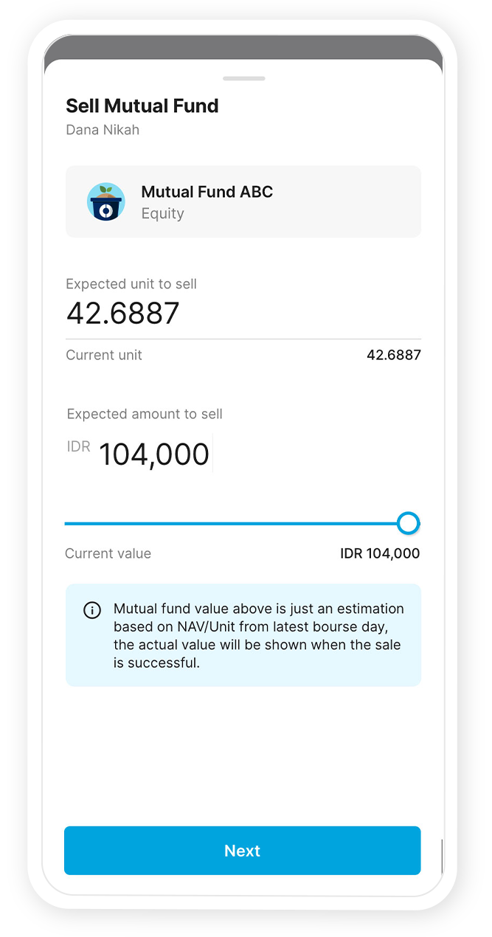Click the slider's circular handle

(x=408, y=523)
